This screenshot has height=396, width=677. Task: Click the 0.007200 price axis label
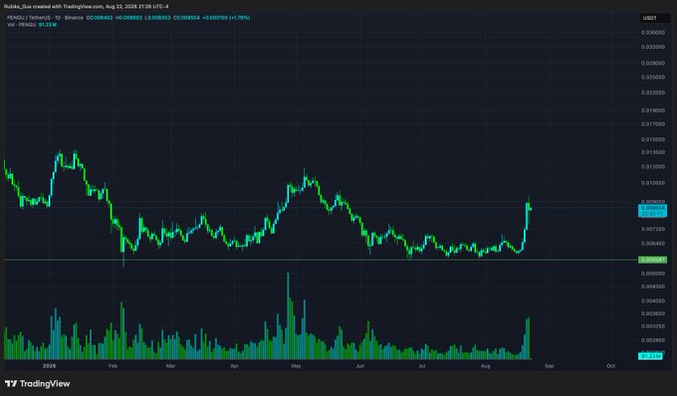[x=653, y=229]
